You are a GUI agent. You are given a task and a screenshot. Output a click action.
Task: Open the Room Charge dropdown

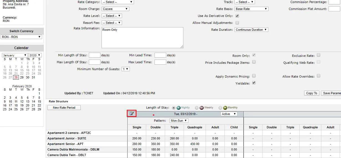115,9
